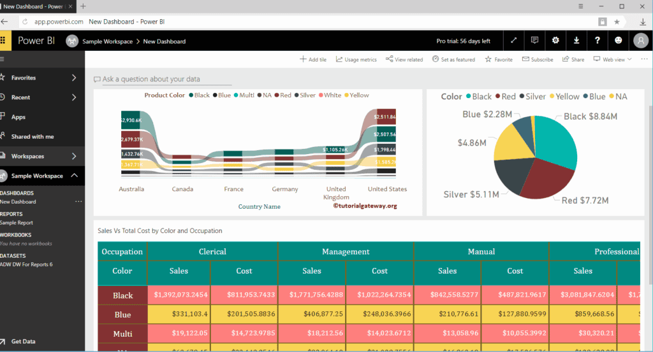This screenshot has width=653, height=352.
Task: Open the Web view dropdown
Action: pyautogui.click(x=612, y=59)
